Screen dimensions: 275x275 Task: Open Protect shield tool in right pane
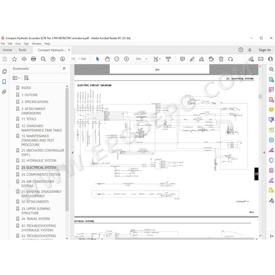271,160
